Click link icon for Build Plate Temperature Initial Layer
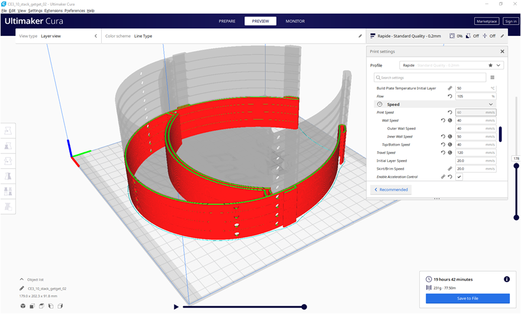 450,88
